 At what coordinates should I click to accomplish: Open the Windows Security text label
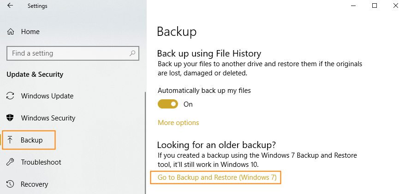(48, 118)
